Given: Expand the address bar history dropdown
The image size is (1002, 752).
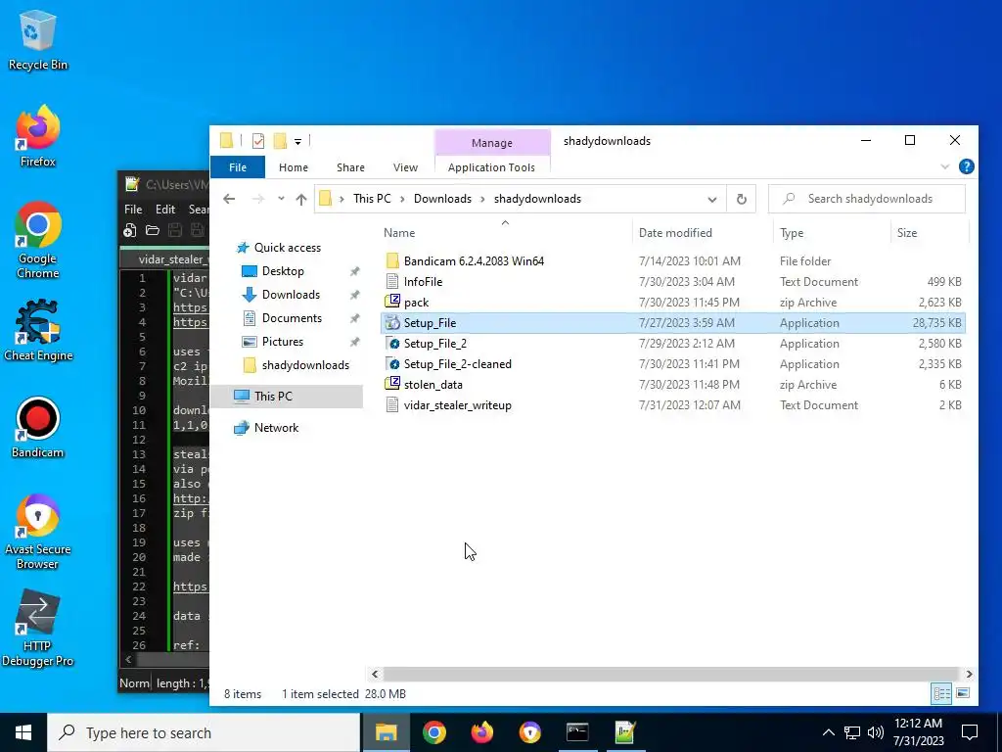Looking at the screenshot, I should point(712,199).
